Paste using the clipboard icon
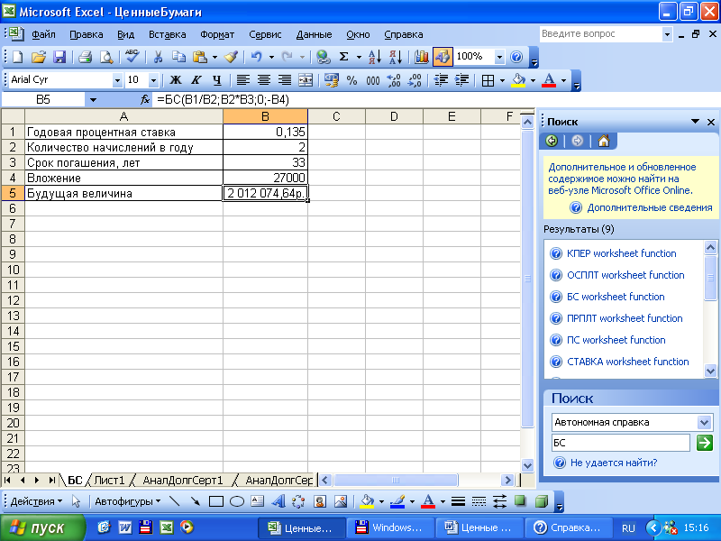 200,57
